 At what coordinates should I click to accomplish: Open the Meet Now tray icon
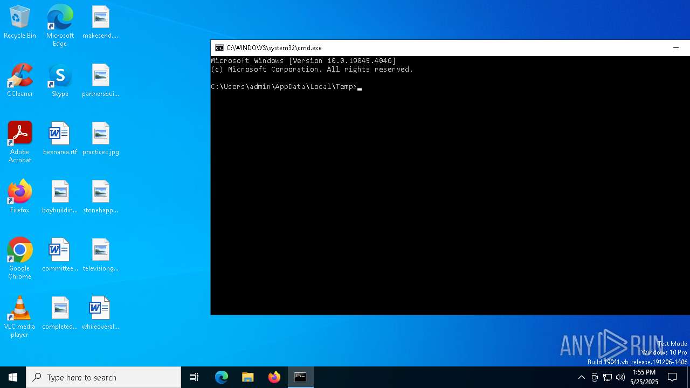coord(595,377)
